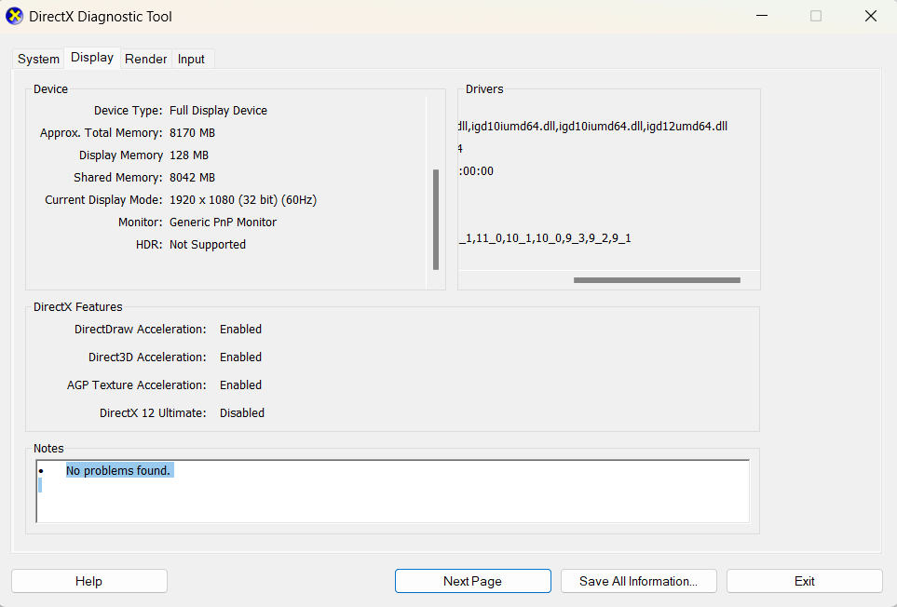Click the DirectDraw Acceleration 'Enabled' value
The height and width of the screenshot is (607, 897).
tap(241, 330)
